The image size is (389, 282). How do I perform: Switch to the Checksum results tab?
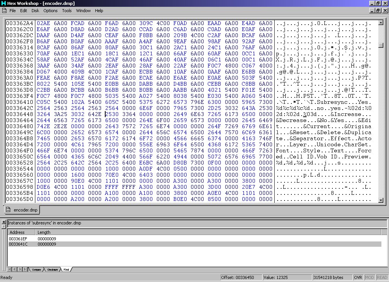(x=52, y=269)
